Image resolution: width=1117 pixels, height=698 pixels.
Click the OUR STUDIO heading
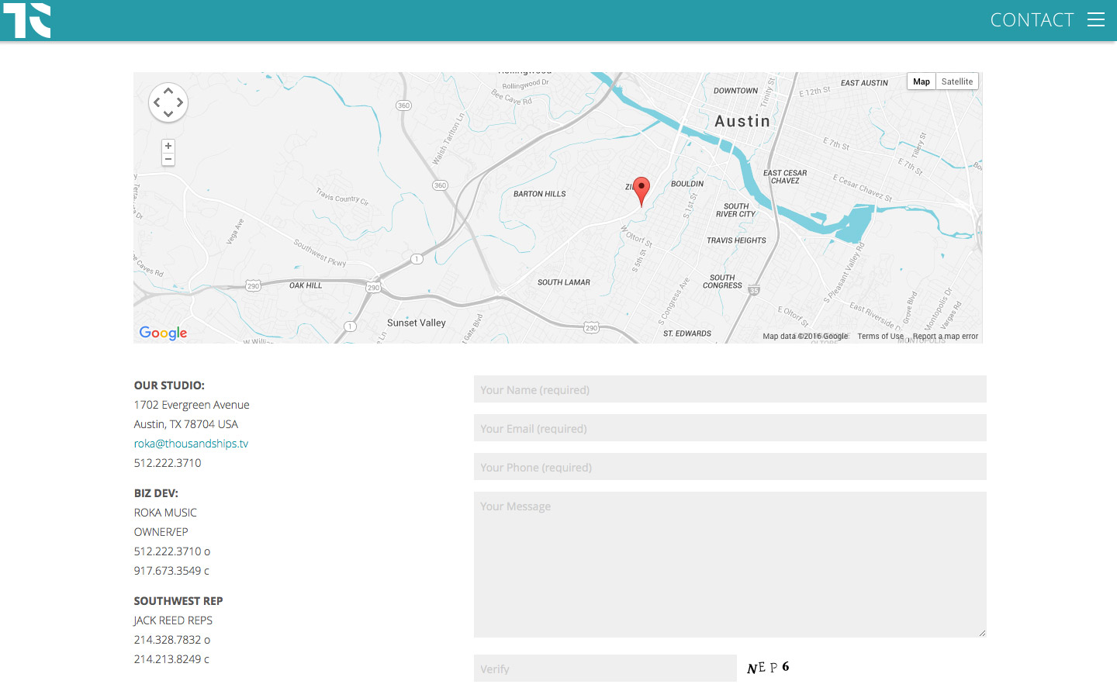click(x=169, y=385)
